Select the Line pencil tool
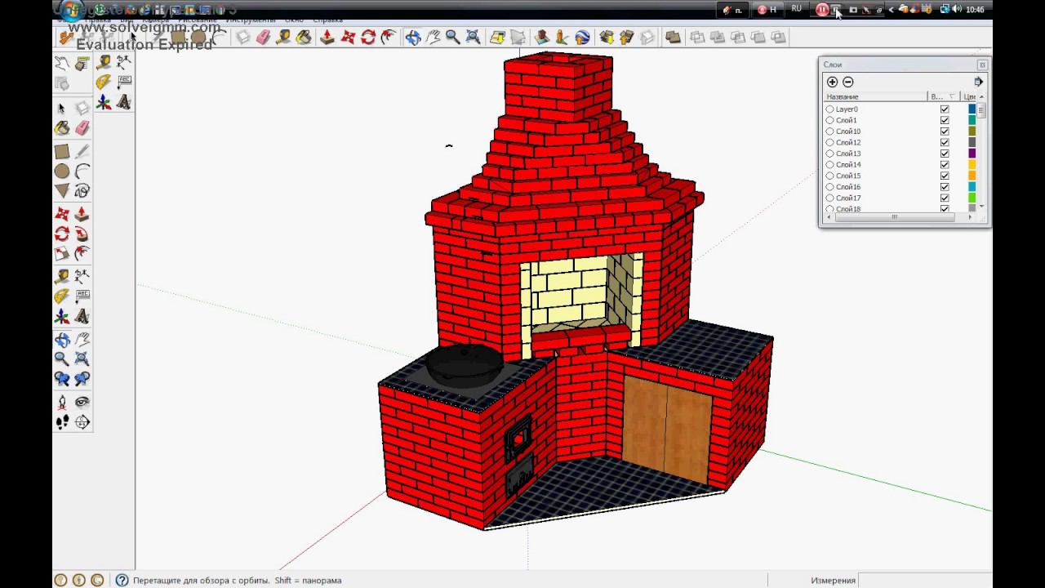The image size is (1045, 588). pyautogui.click(x=82, y=152)
